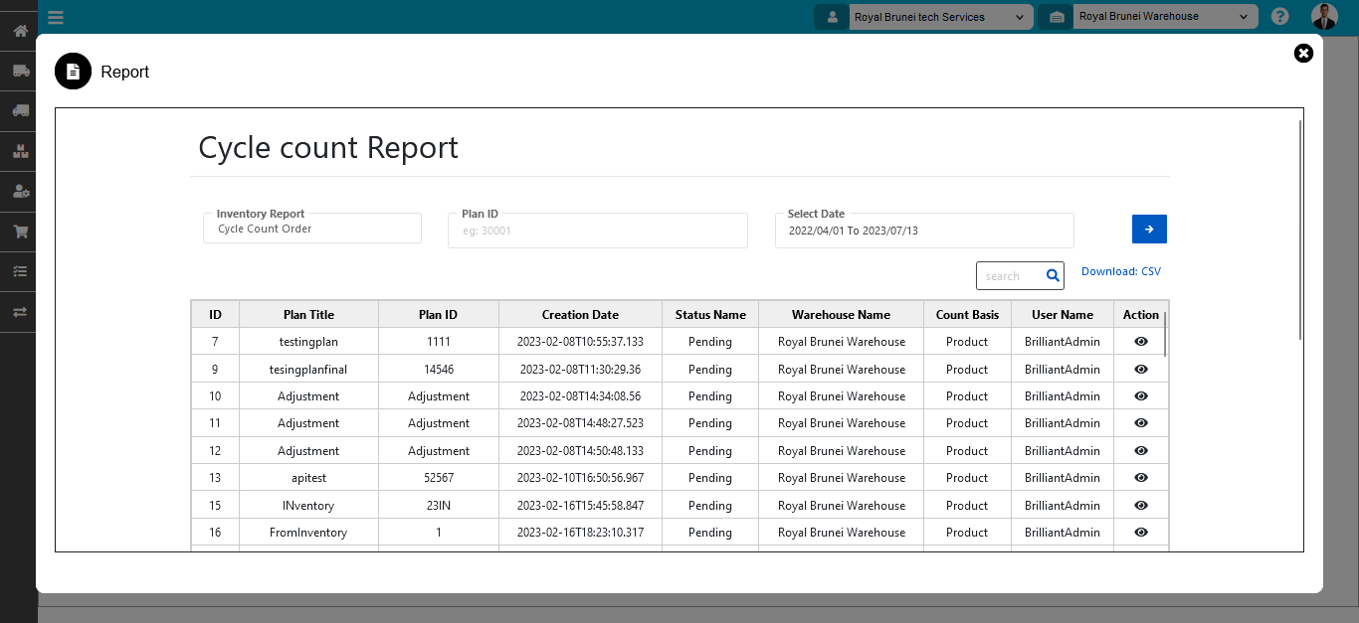
Task: Close the Report dialog
Action: [x=1303, y=54]
